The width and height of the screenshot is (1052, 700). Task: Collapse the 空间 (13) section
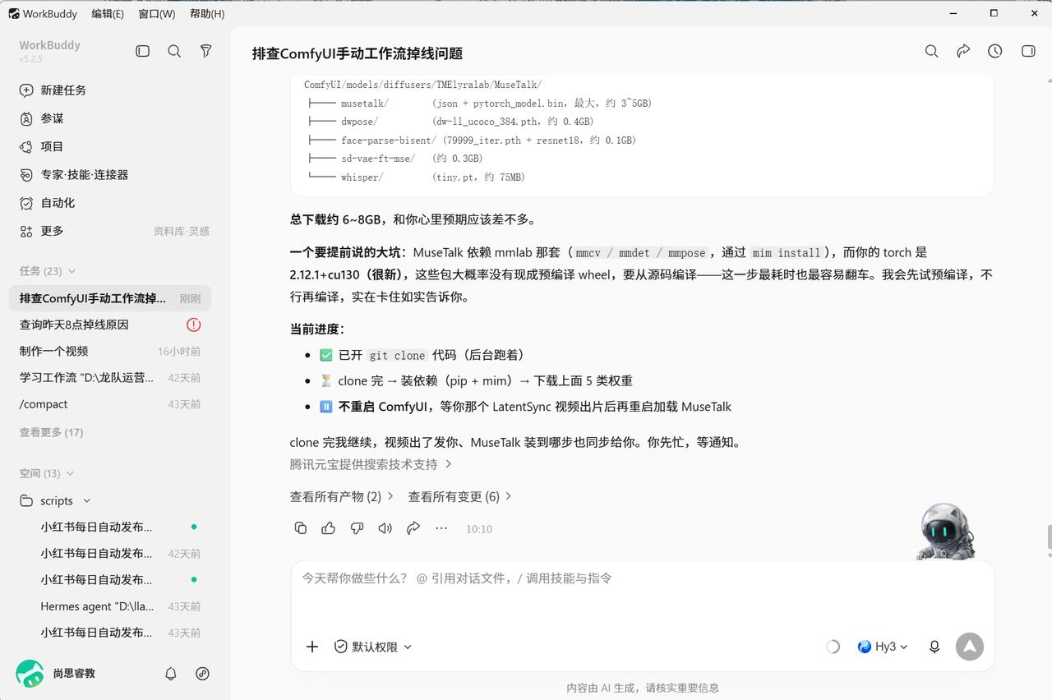(48, 473)
